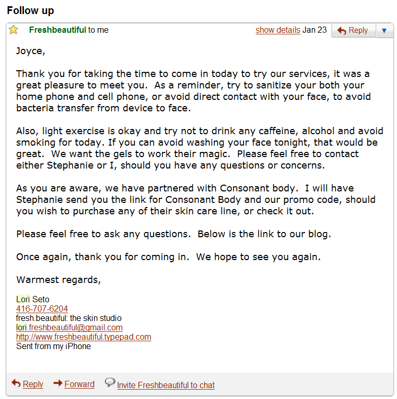Click the show details link
The height and width of the screenshot is (399, 397).
(x=277, y=30)
